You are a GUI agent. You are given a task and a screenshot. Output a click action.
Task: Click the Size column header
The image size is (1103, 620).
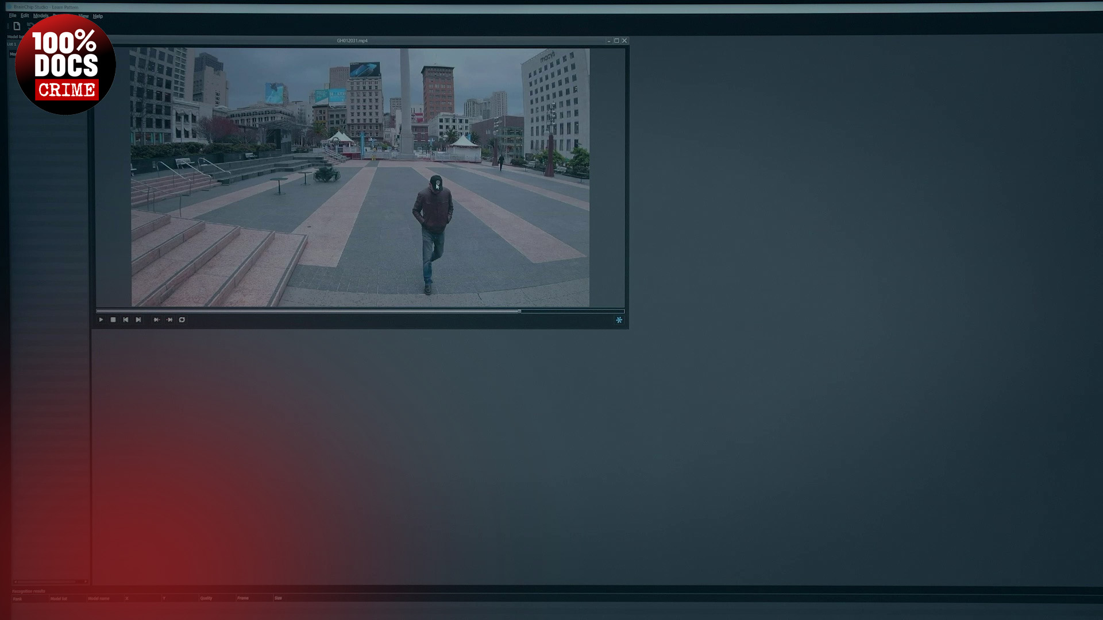pyautogui.click(x=278, y=598)
